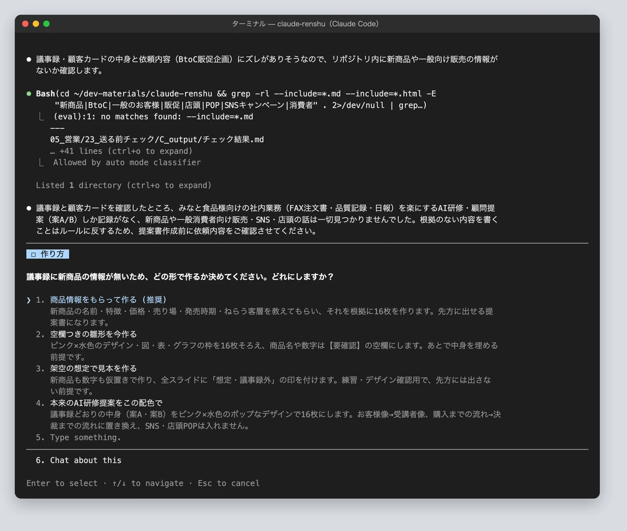Click the --- separator output line
627x531 pixels.
click(x=57, y=128)
